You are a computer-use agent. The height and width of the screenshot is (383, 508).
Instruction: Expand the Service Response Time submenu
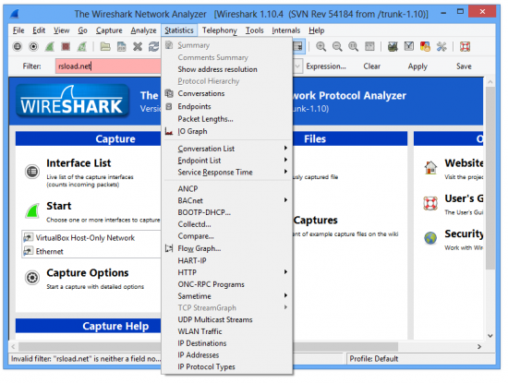tap(227, 172)
